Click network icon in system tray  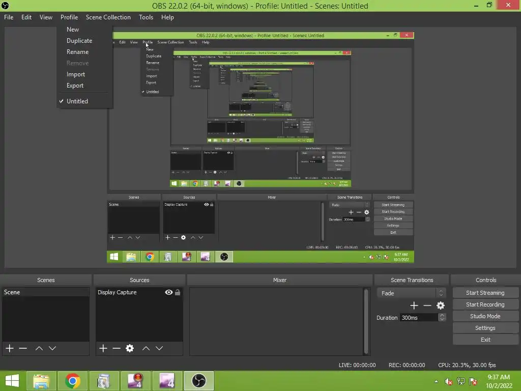pyautogui.click(x=461, y=381)
